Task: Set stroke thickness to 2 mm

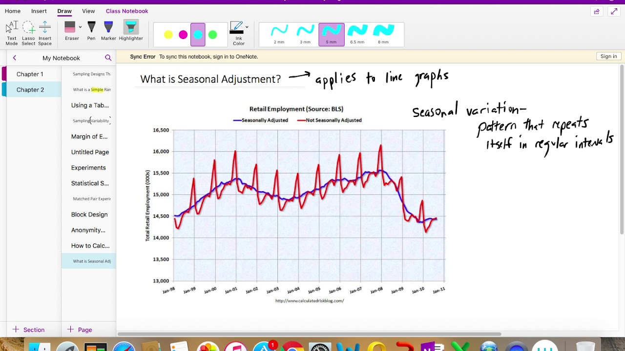Action: [279, 35]
